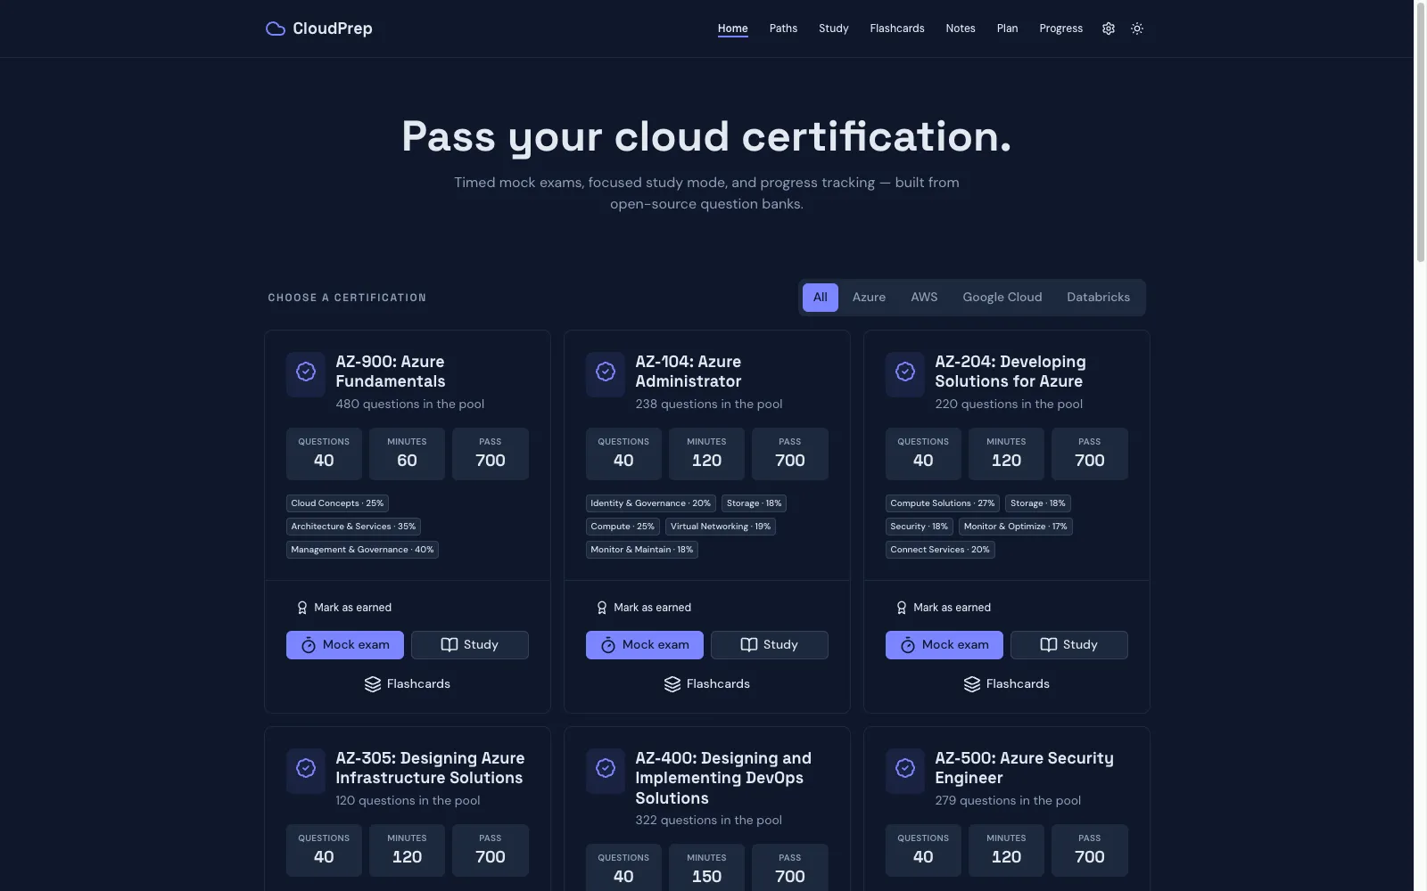Image resolution: width=1427 pixels, height=891 pixels.
Task: Open the Progress page
Action: [1061, 29]
